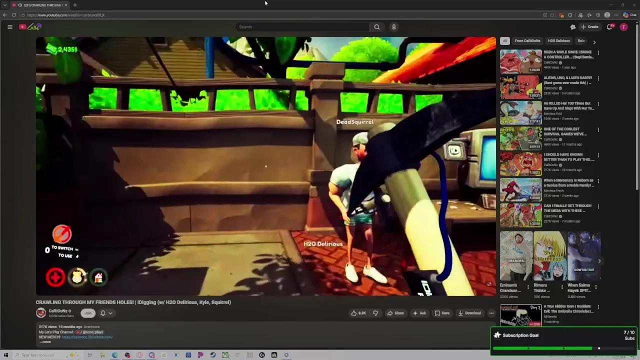Click the Join membership button
The height and width of the screenshot is (360, 640).
pyautogui.click(x=88, y=313)
